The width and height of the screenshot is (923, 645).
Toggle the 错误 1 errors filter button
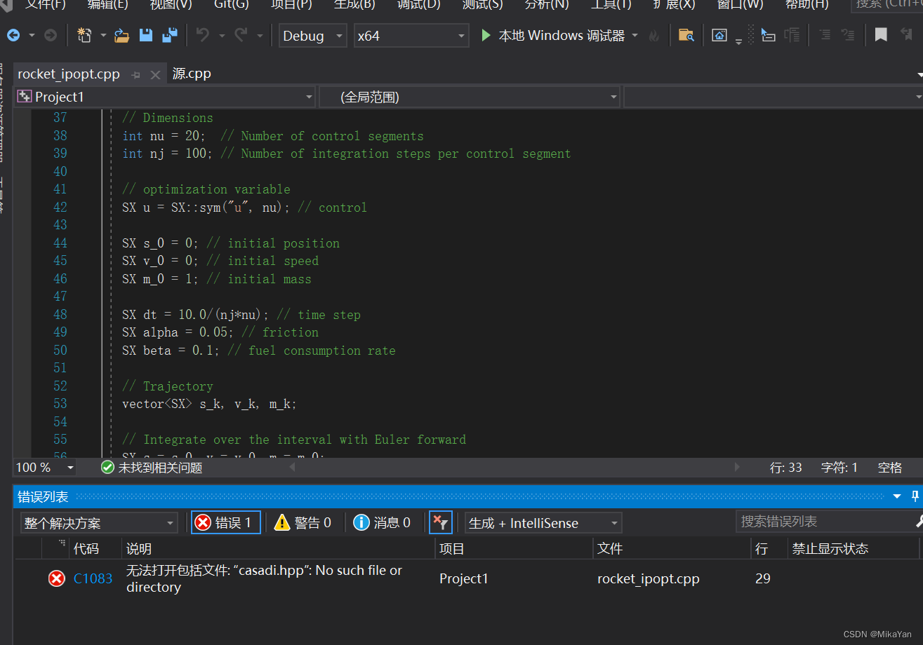(225, 522)
